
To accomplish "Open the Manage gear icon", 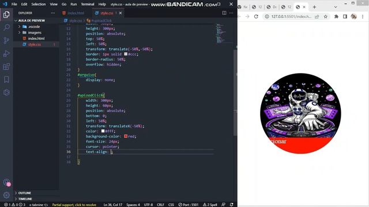I will (x=6, y=195).
